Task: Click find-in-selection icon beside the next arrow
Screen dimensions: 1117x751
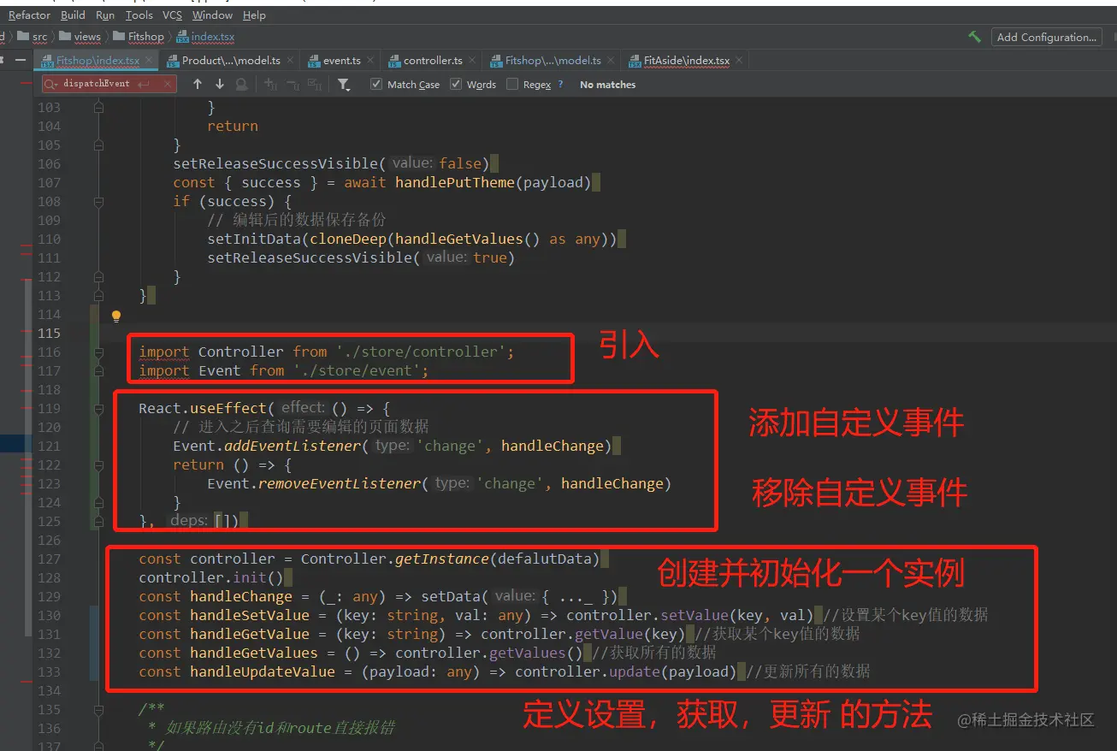Action: [x=241, y=84]
